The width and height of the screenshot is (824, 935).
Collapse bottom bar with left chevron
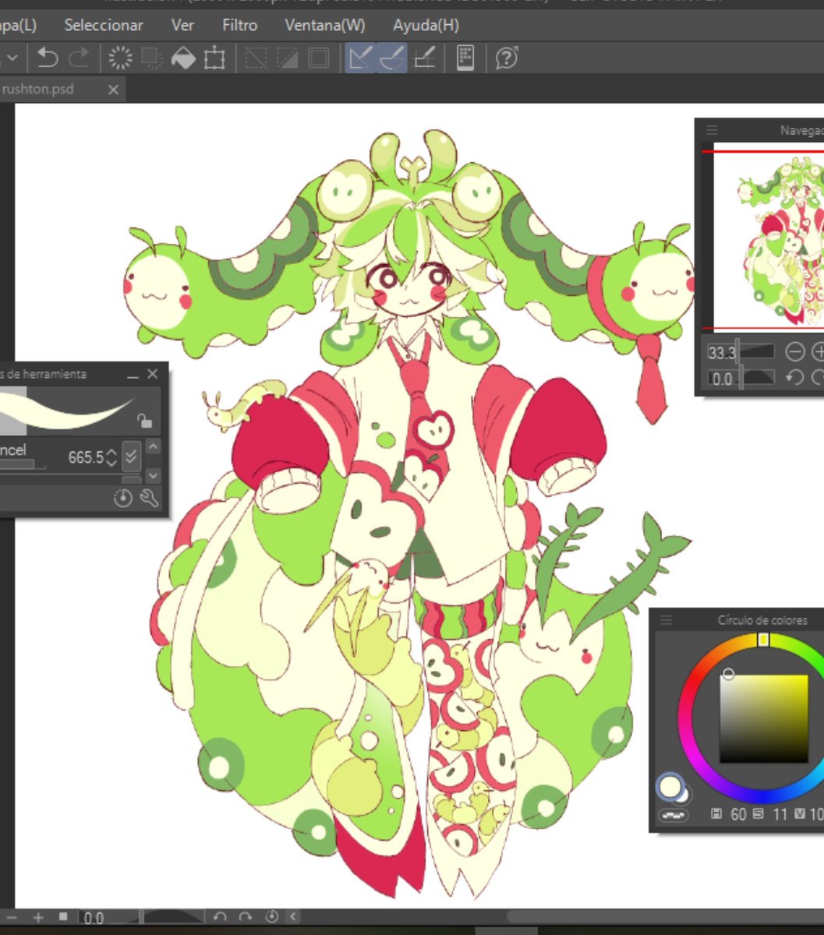(x=293, y=918)
